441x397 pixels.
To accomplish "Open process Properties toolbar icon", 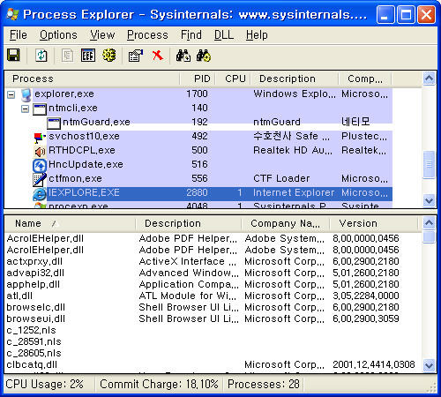I will point(136,56).
